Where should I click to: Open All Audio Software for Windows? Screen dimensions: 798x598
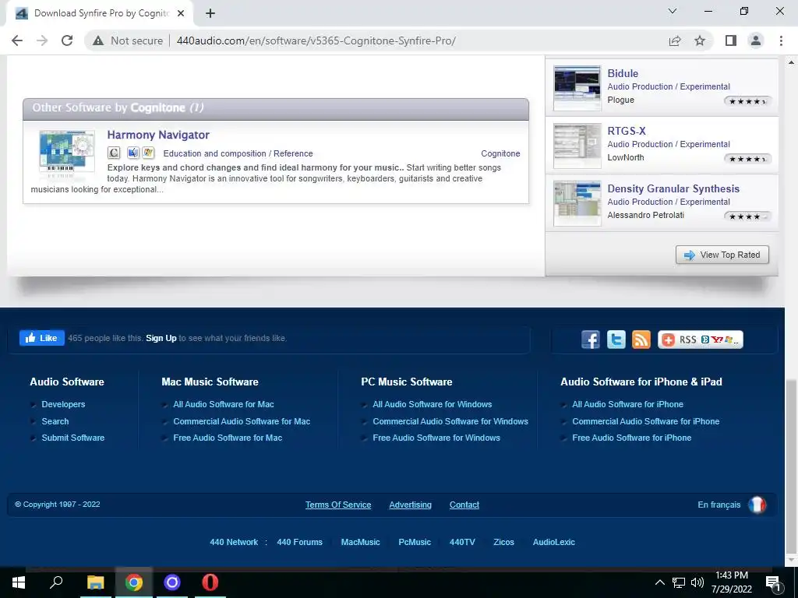(x=432, y=404)
